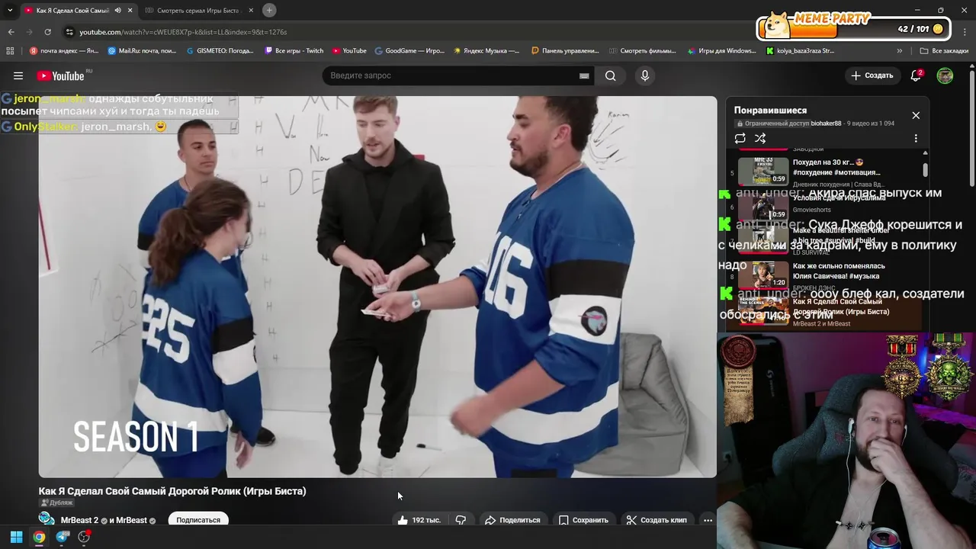
Task: Switch to Смотреть сериал Игры Биста tab
Action: coord(198,10)
